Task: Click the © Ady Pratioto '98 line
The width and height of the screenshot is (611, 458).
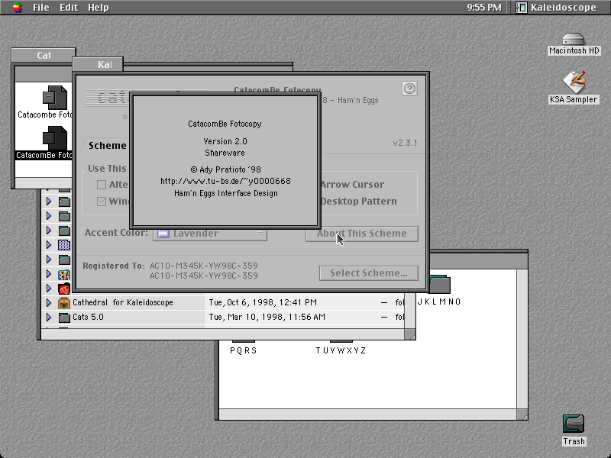Action: 225,169
